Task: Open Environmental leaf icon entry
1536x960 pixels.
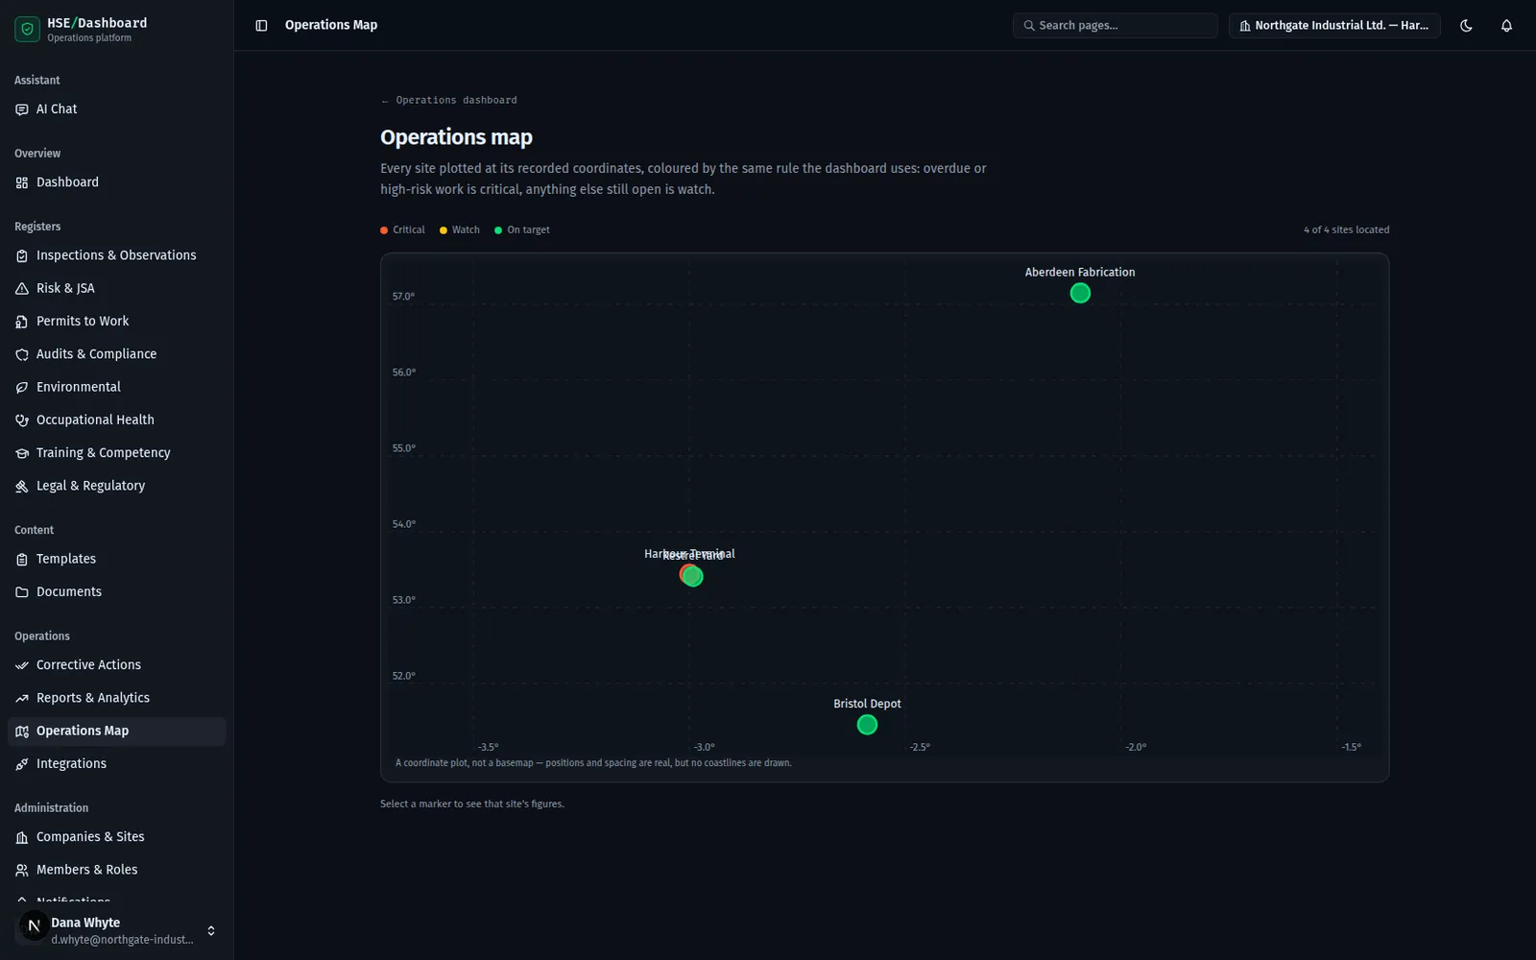Action: [x=116, y=387]
